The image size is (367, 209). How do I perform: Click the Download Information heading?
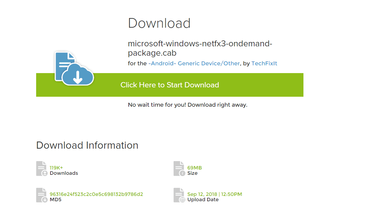click(87, 145)
